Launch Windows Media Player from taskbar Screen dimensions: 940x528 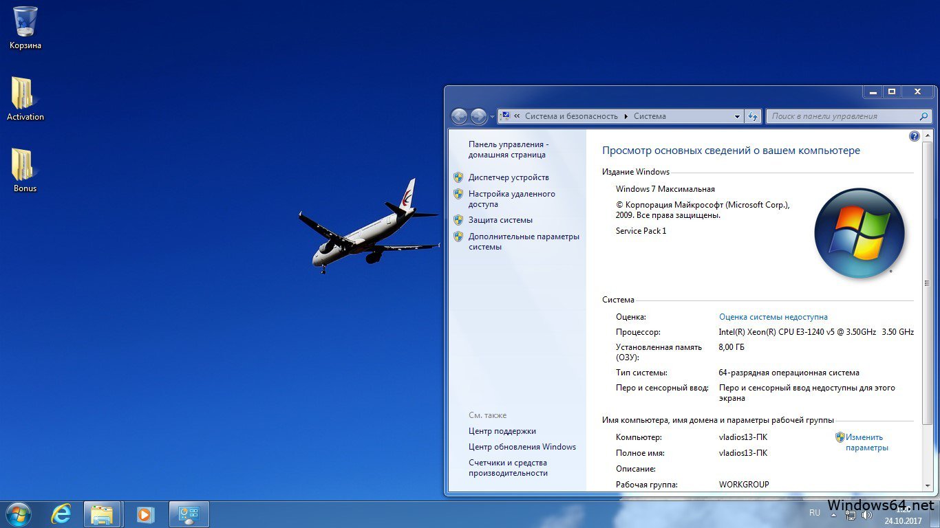click(145, 514)
